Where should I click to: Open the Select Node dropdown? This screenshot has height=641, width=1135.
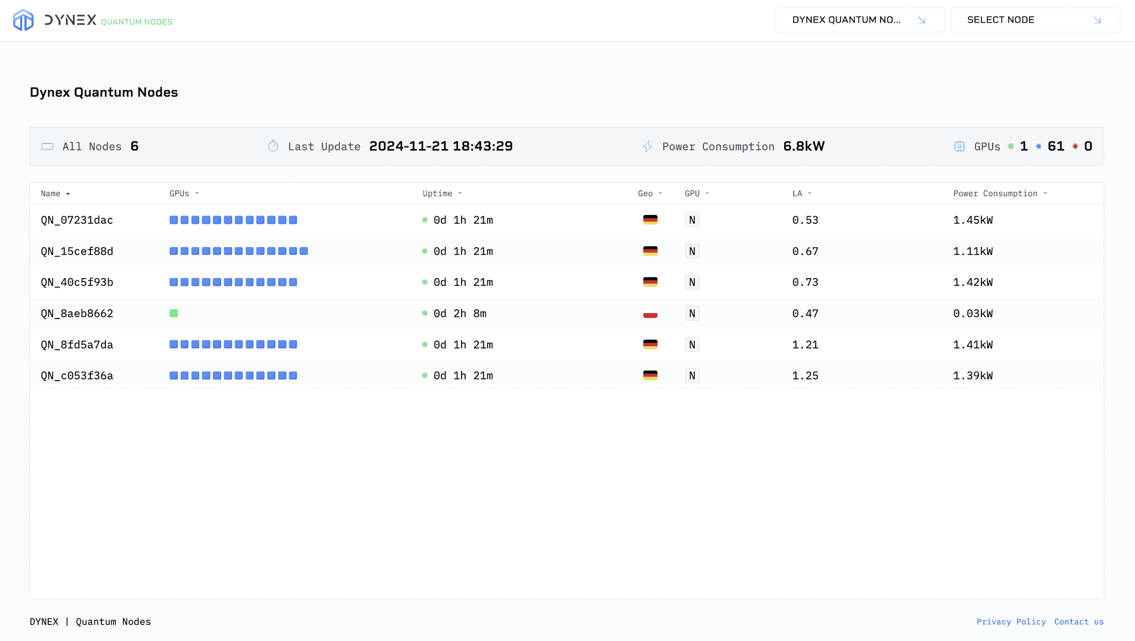coord(1035,20)
